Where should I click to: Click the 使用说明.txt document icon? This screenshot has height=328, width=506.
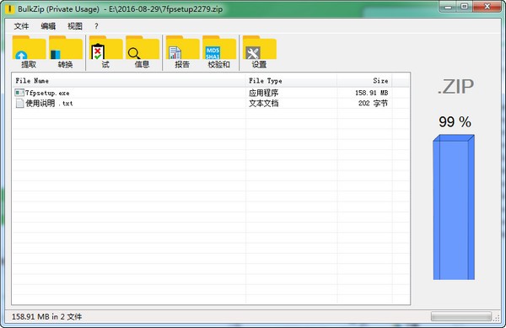coord(19,103)
